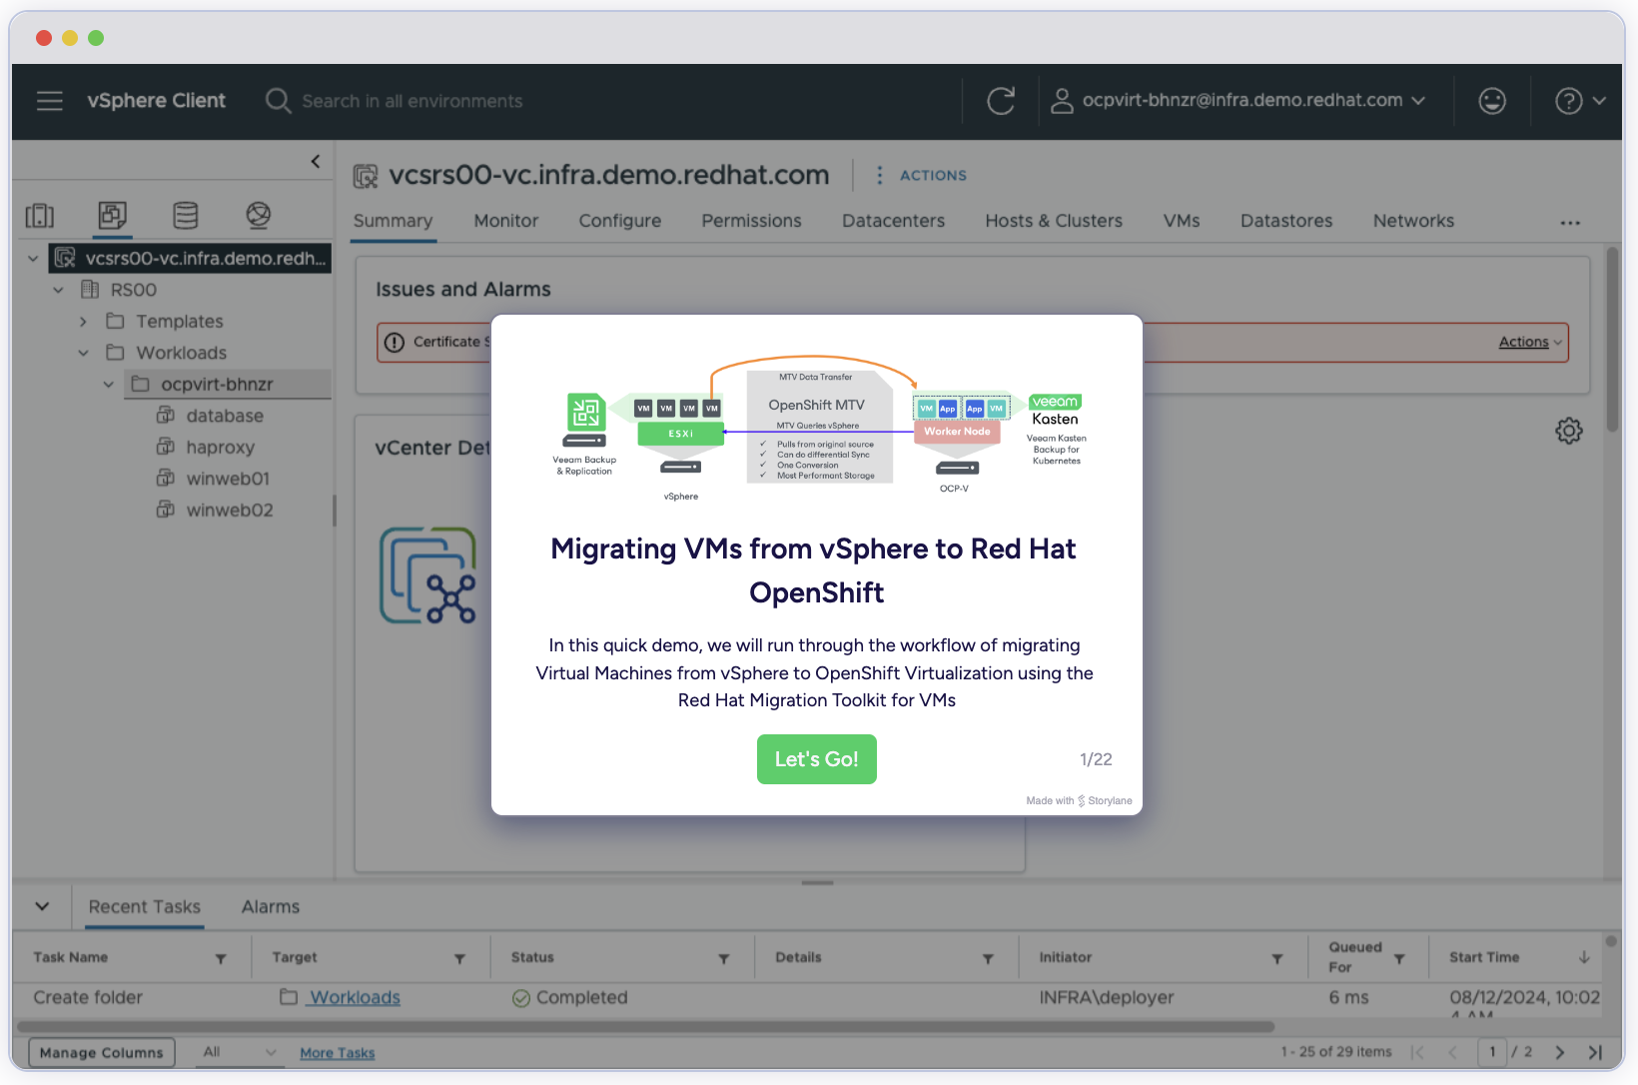Screen dimensions: 1638x1085
Task: Click the search magnifier in the top bar
Action: pos(278,101)
